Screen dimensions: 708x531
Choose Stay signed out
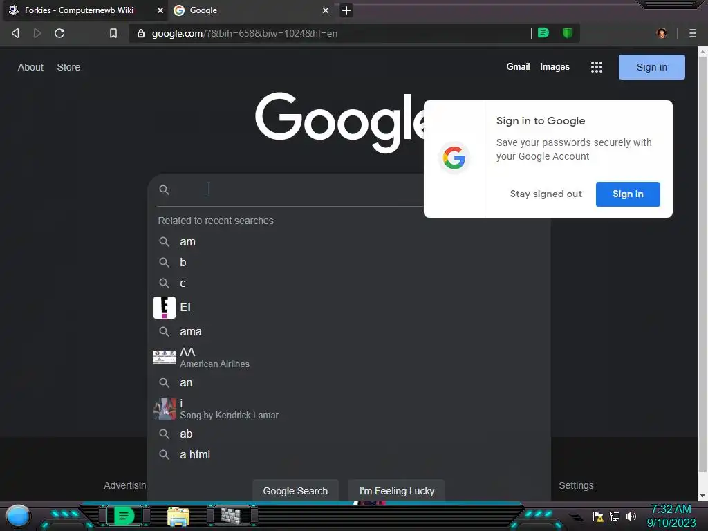[x=546, y=194]
